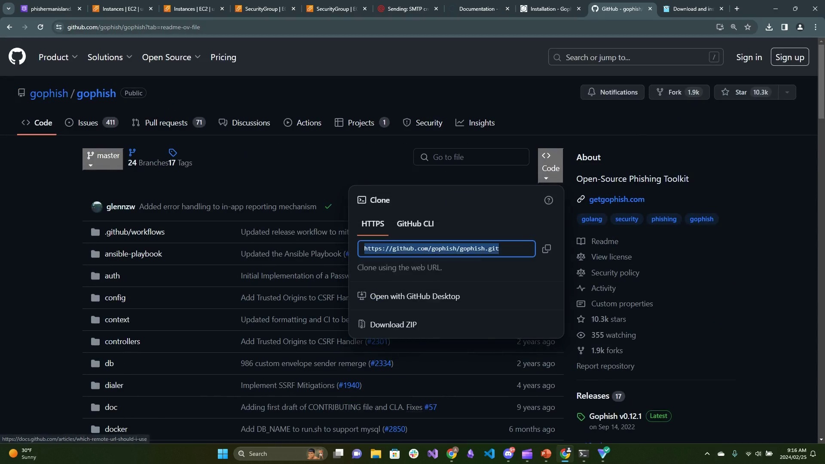The height and width of the screenshot is (464, 825).
Task: Click the Pricing navigation link
Action: pyautogui.click(x=223, y=57)
